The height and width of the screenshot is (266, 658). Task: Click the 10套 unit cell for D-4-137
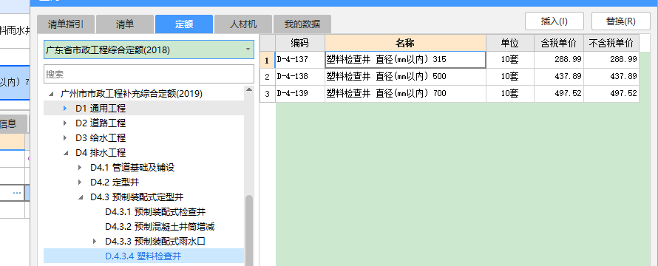click(x=510, y=60)
